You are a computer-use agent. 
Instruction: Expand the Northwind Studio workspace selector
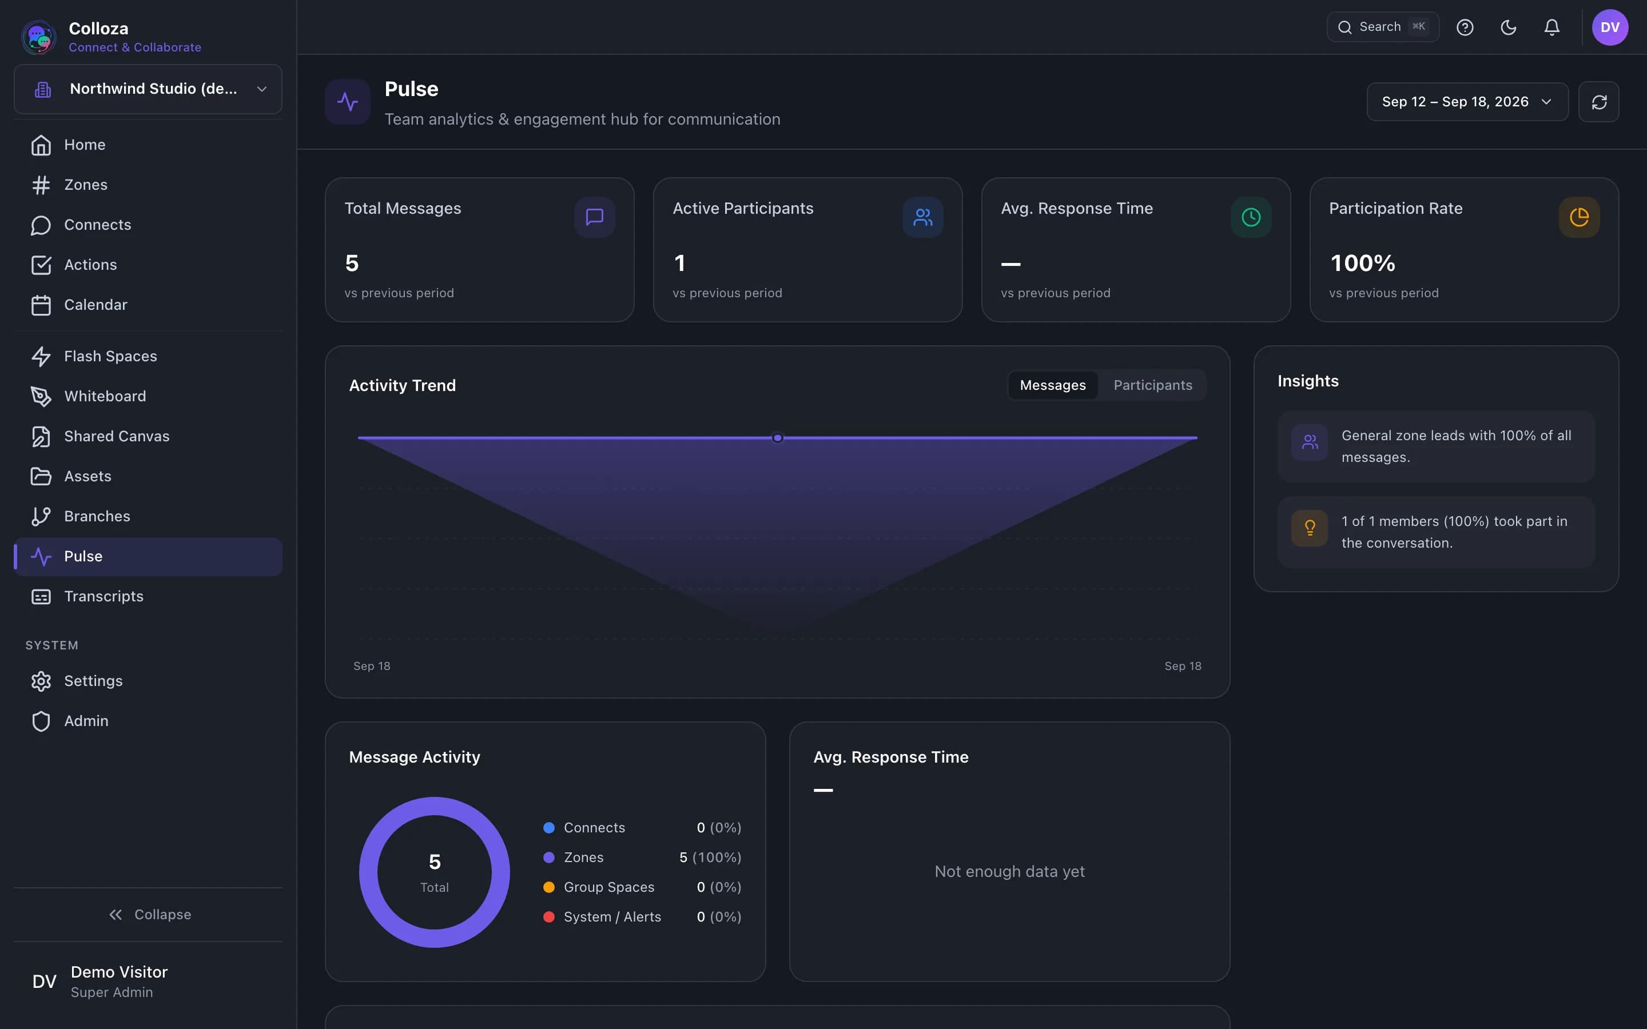tap(148, 89)
